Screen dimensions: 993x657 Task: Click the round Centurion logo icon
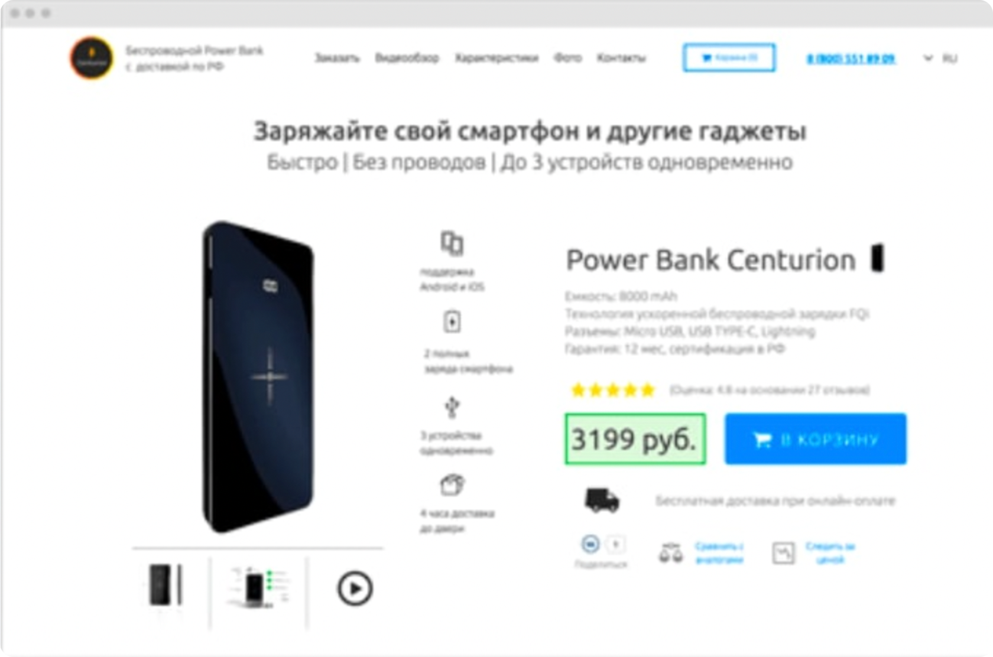click(92, 58)
